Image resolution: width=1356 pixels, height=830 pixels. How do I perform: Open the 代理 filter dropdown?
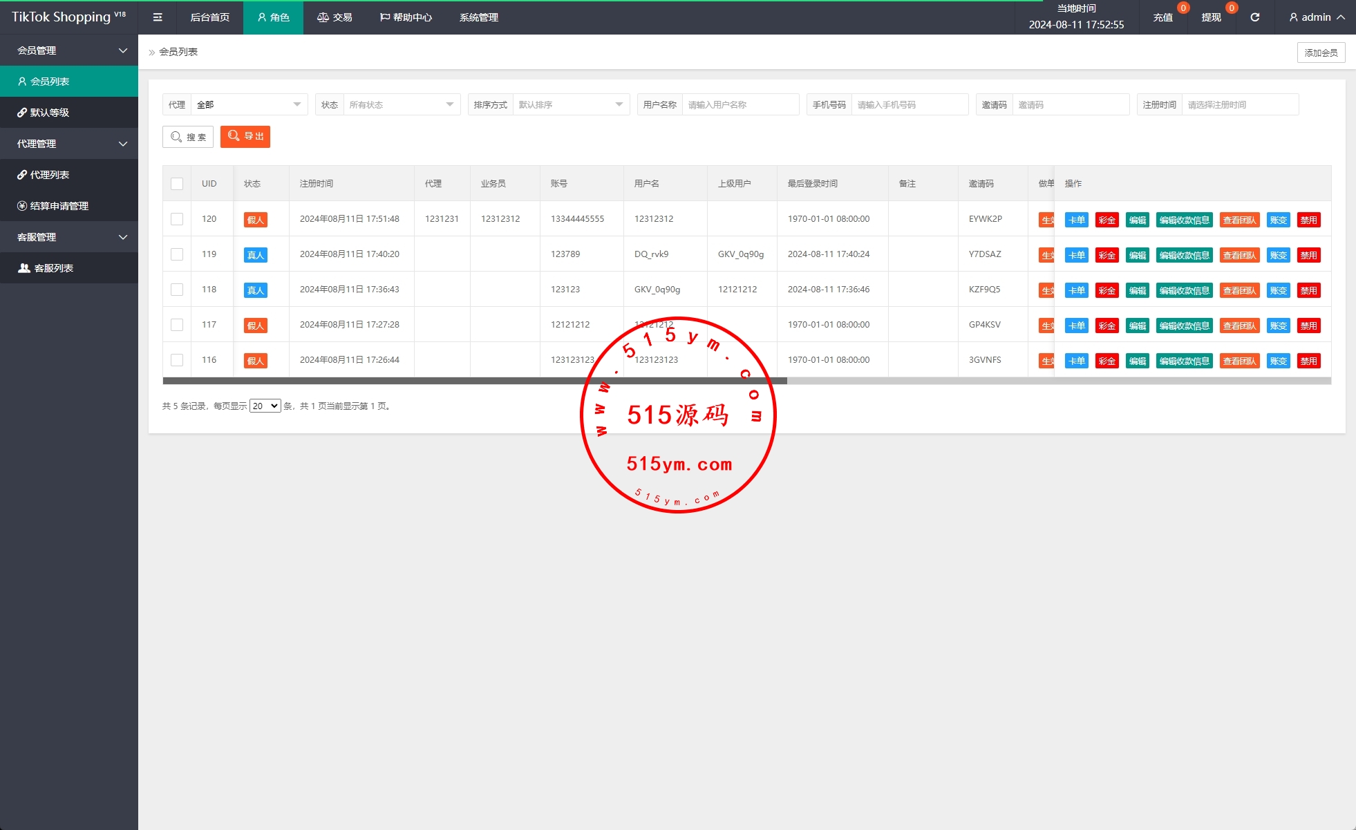coord(248,105)
